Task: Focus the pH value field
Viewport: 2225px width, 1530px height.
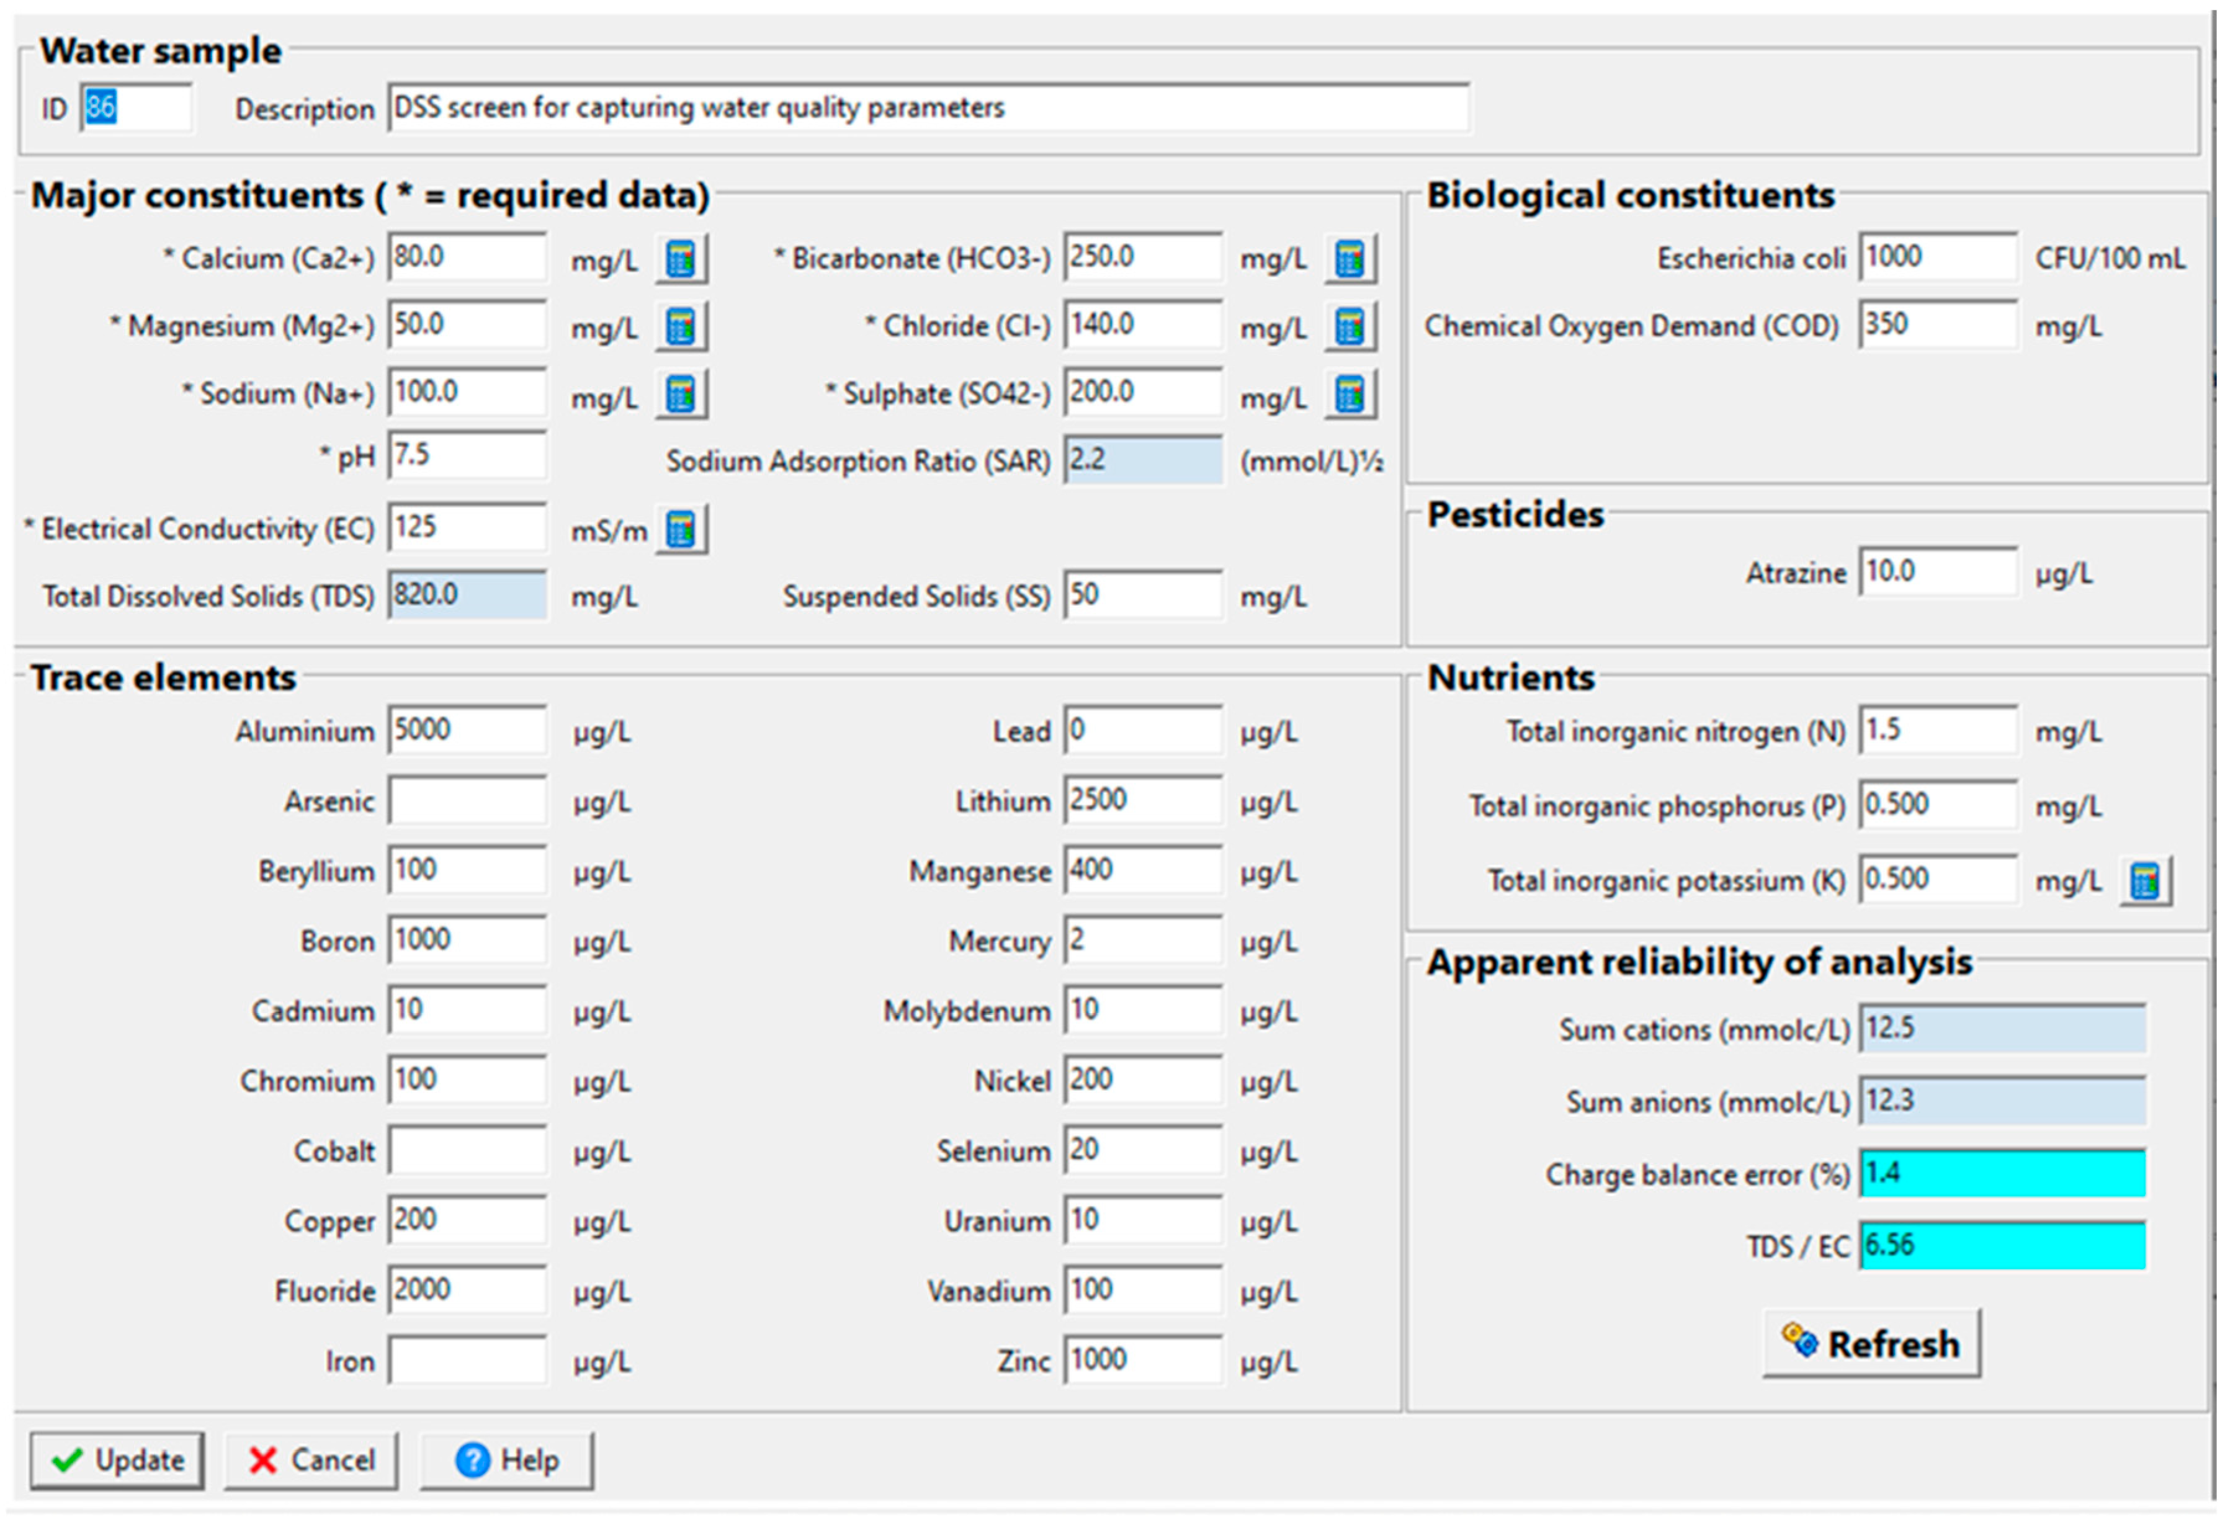Action: [467, 455]
